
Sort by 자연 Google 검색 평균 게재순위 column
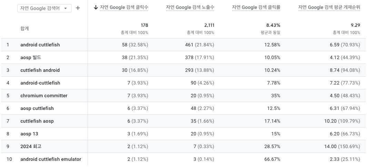tap(329, 8)
